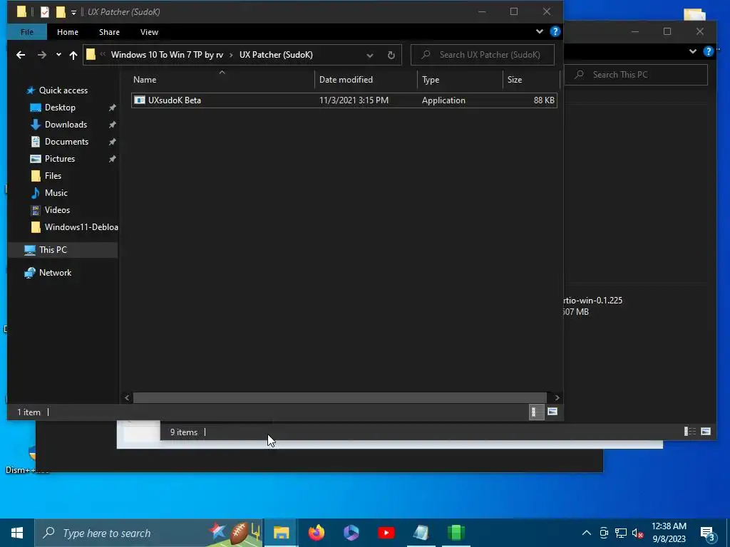Click muted volume icon in tray
The height and width of the screenshot is (547, 730).
(x=638, y=533)
